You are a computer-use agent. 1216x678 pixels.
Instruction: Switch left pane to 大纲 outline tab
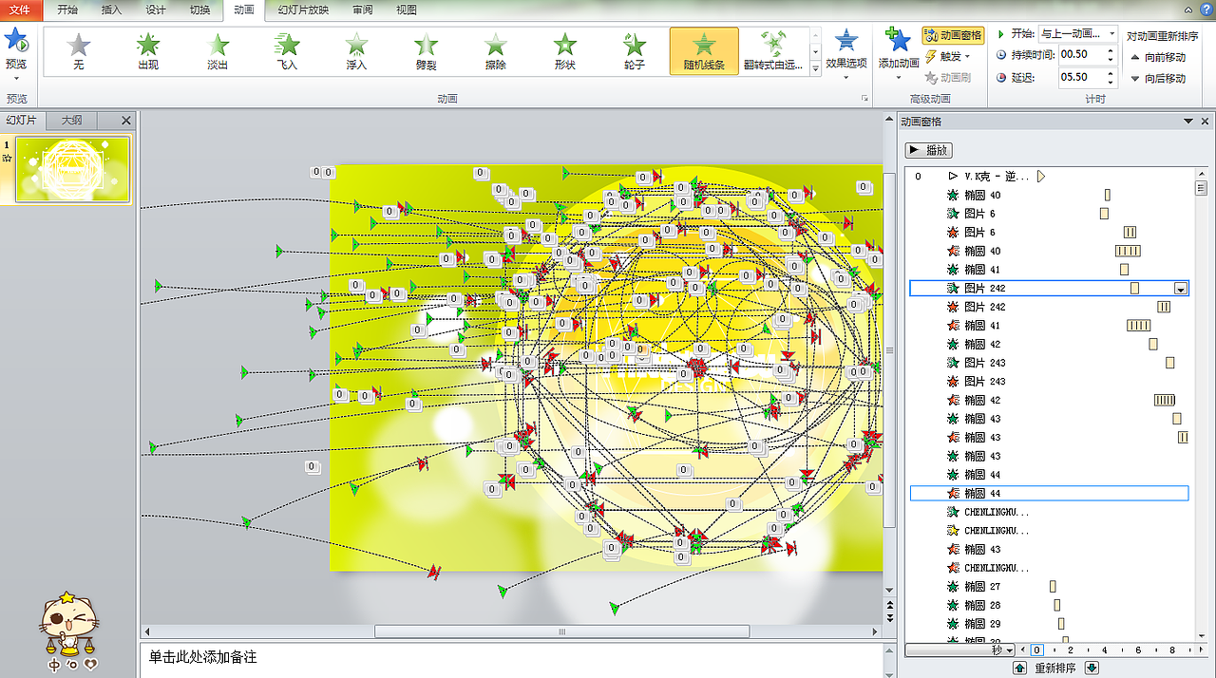71,121
